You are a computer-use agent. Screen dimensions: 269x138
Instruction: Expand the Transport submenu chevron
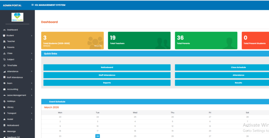(x=32, y=113)
